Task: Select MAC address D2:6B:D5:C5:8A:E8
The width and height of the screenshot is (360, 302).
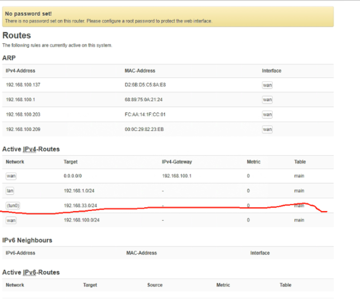Action: [145, 85]
